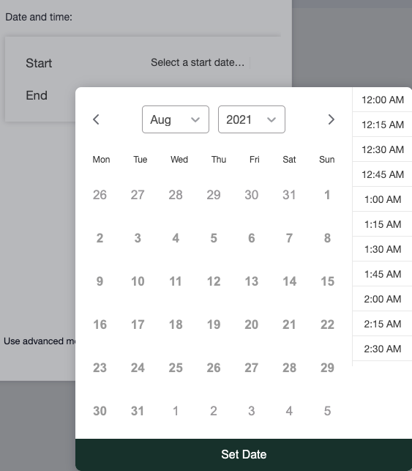Pick September 4 in last row
This screenshot has width=412, height=471.
[289, 411]
